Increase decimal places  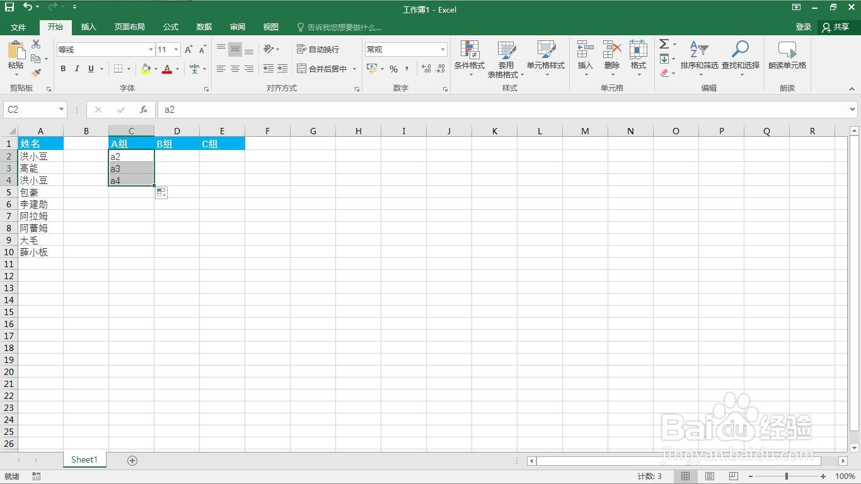pyautogui.click(x=427, y=69)
